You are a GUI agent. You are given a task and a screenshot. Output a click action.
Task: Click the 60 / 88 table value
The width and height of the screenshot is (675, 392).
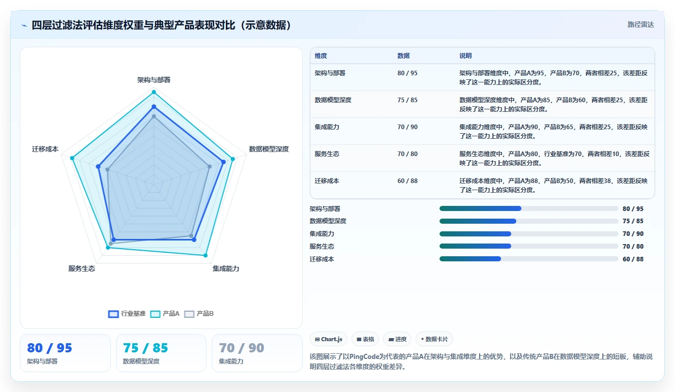407,181
